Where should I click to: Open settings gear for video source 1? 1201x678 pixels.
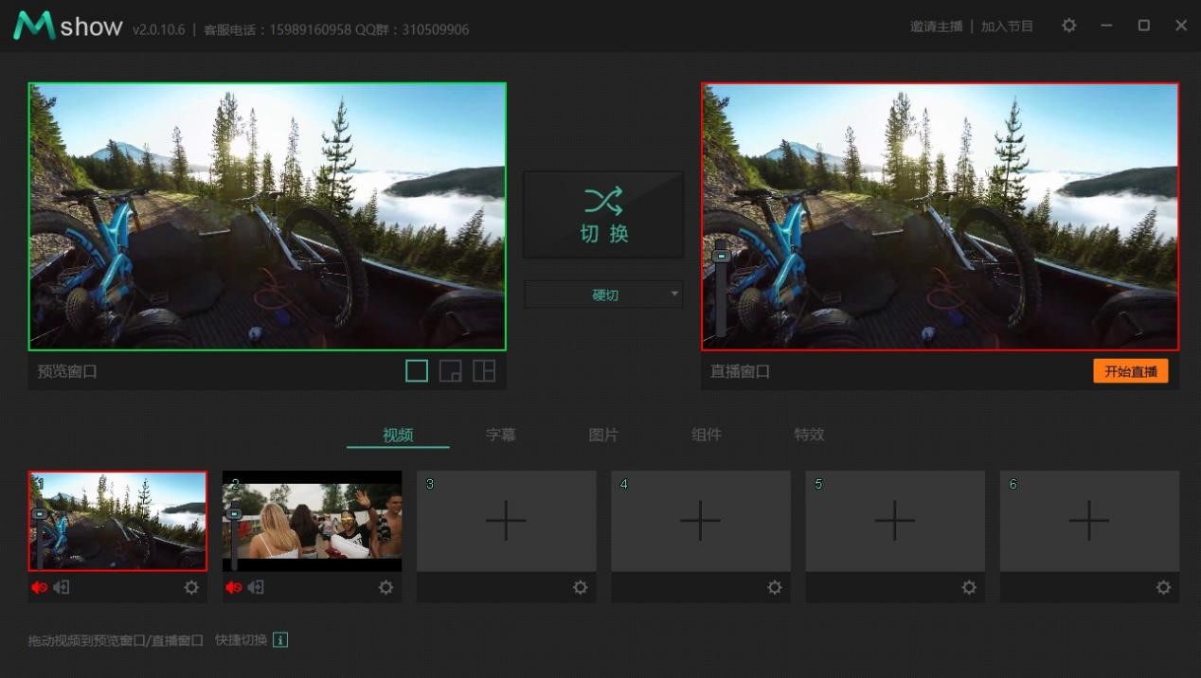pyautogui.click(x=191, y=587)
